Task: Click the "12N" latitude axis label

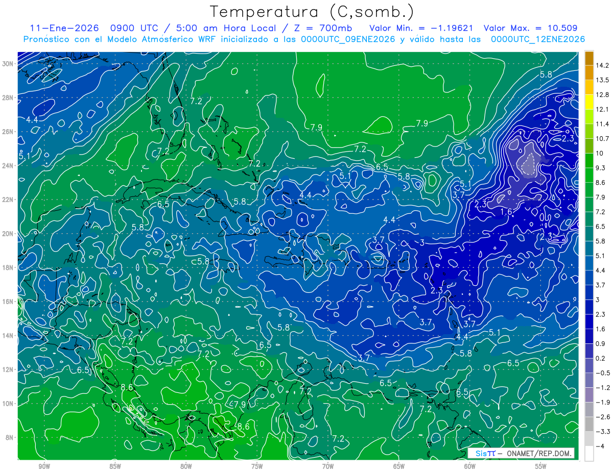Action: point(9,369)
